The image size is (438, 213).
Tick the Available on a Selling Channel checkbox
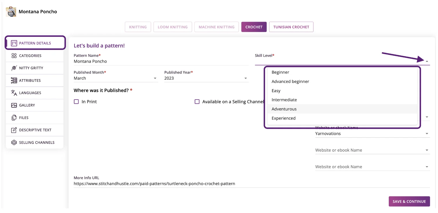pos(197,102)
